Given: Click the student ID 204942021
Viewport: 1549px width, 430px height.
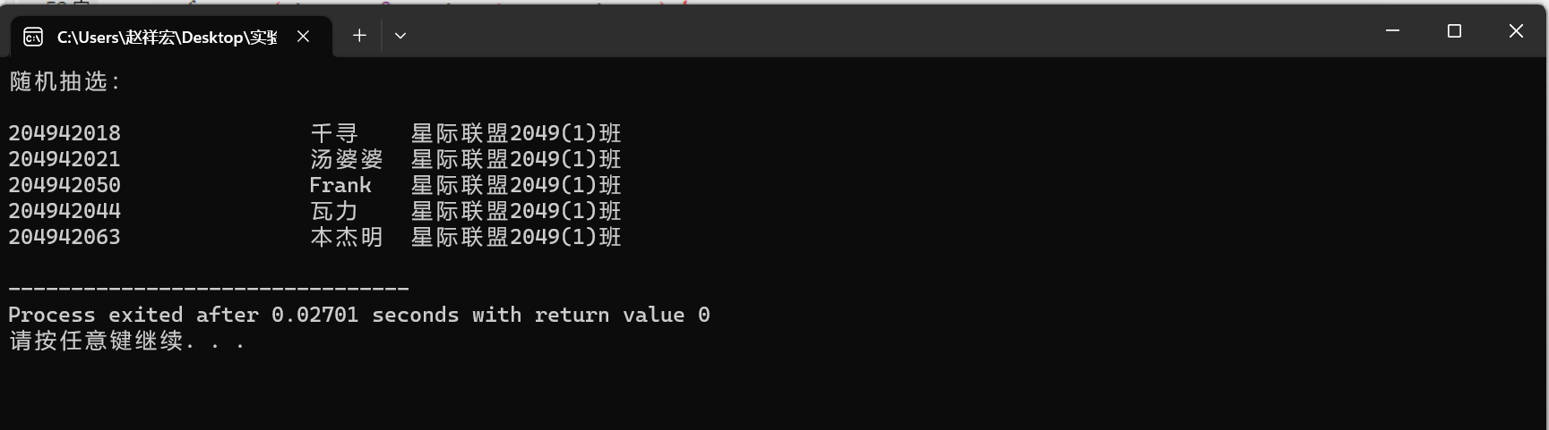Looking at the screenshot, I should 65,160.
